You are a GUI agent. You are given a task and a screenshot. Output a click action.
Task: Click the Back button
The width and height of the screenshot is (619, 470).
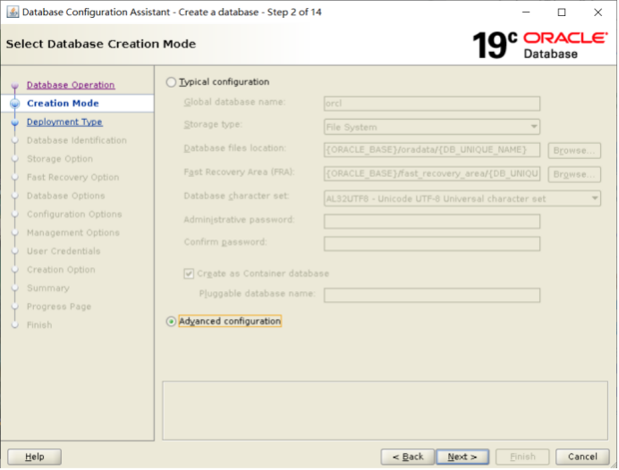[407, 457]
